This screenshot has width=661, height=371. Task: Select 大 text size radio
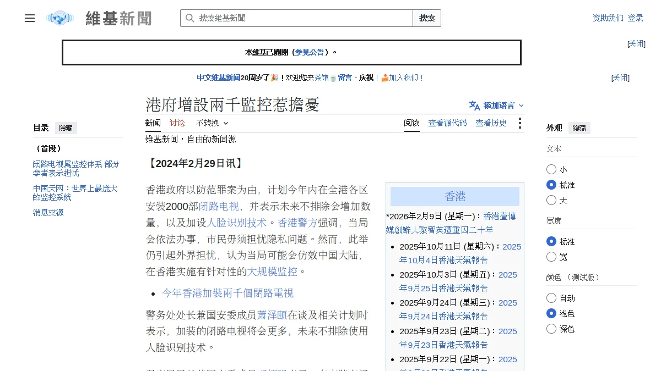point(551,200)
